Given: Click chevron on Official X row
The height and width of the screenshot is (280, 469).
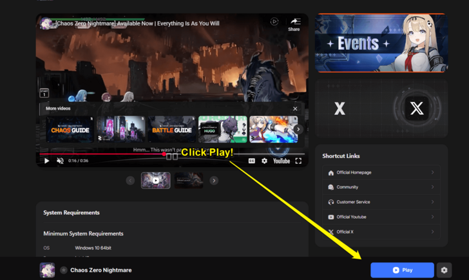Looking at the screenshot, I should 432,232.
